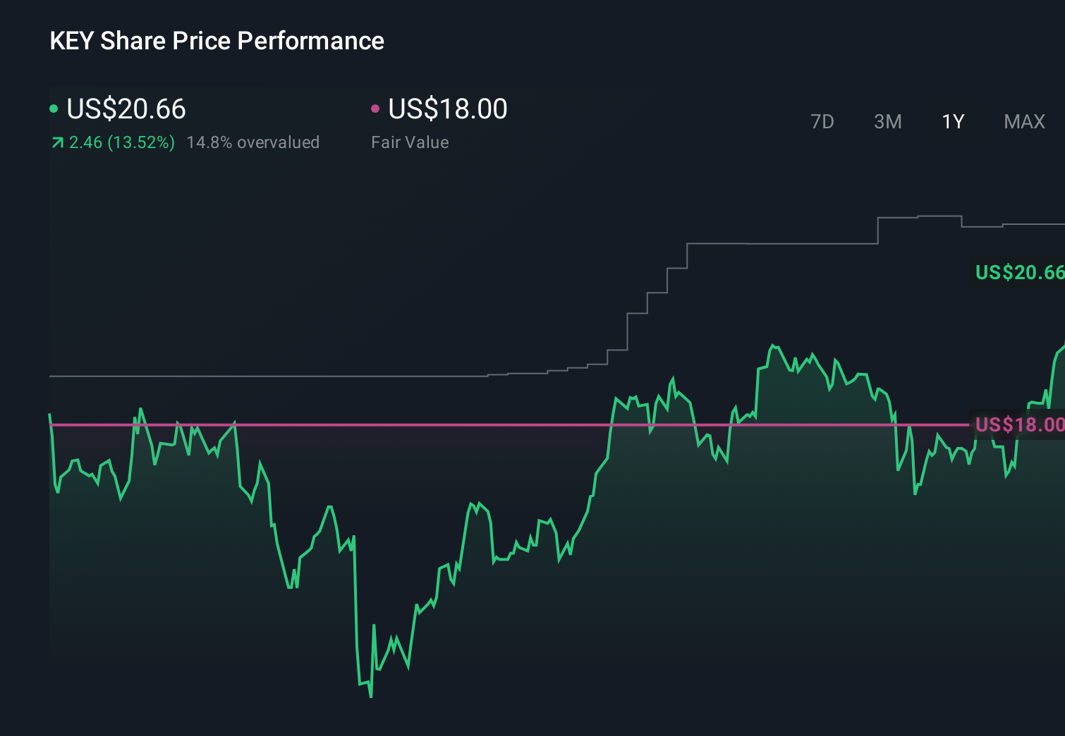Click the 2.46 (13.52%) gain link
The image size is (1065, 736).
121,142
